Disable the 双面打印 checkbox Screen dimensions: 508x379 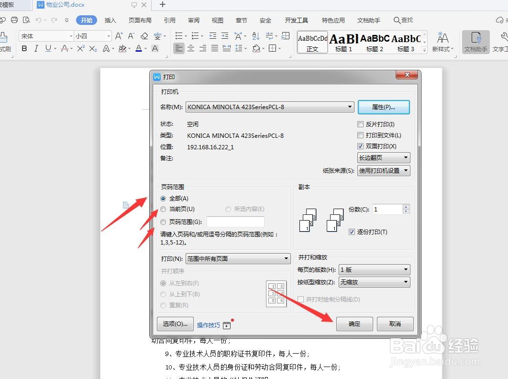[361, 145]
